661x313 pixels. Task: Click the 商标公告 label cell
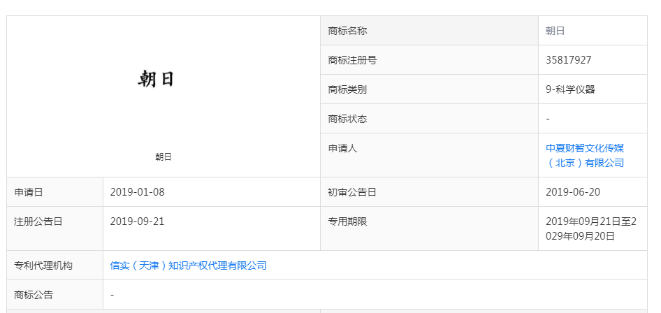(55, 294)
